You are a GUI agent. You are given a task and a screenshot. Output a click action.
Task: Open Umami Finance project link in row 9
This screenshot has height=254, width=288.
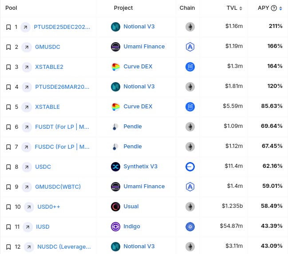[144, 187]
